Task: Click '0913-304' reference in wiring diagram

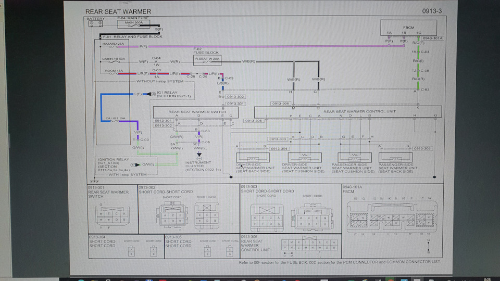Action: point(279,149)
